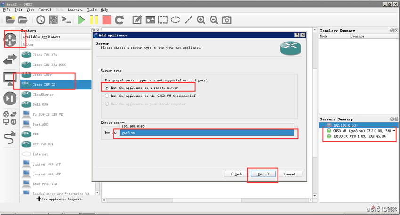Open the Edit menu
This screenshot has height=215, width=400.
click(x=18, y=10)
